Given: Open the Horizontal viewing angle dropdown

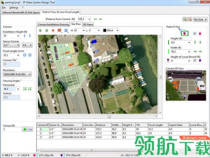Looking at the screenshot, I should (18, 89).
